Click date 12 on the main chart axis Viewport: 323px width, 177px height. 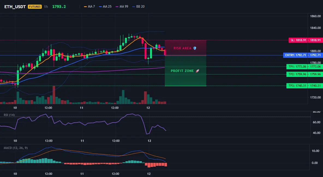click(148, 108)
